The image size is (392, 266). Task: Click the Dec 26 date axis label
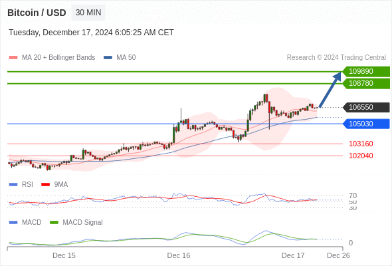338,255
